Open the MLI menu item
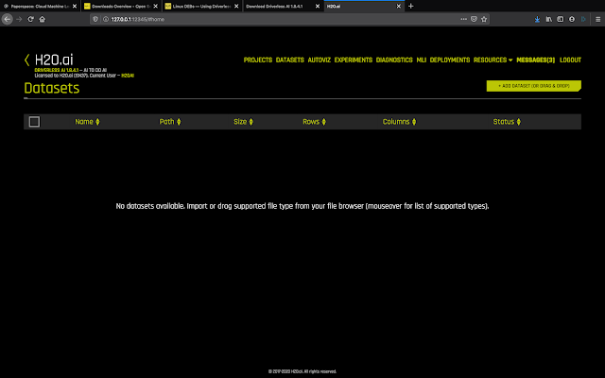 [x=421, y=60]
